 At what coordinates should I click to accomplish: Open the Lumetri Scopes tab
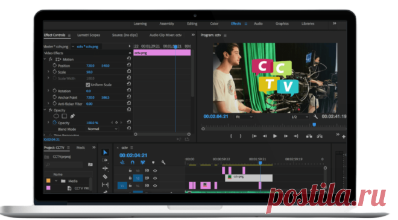89,35
